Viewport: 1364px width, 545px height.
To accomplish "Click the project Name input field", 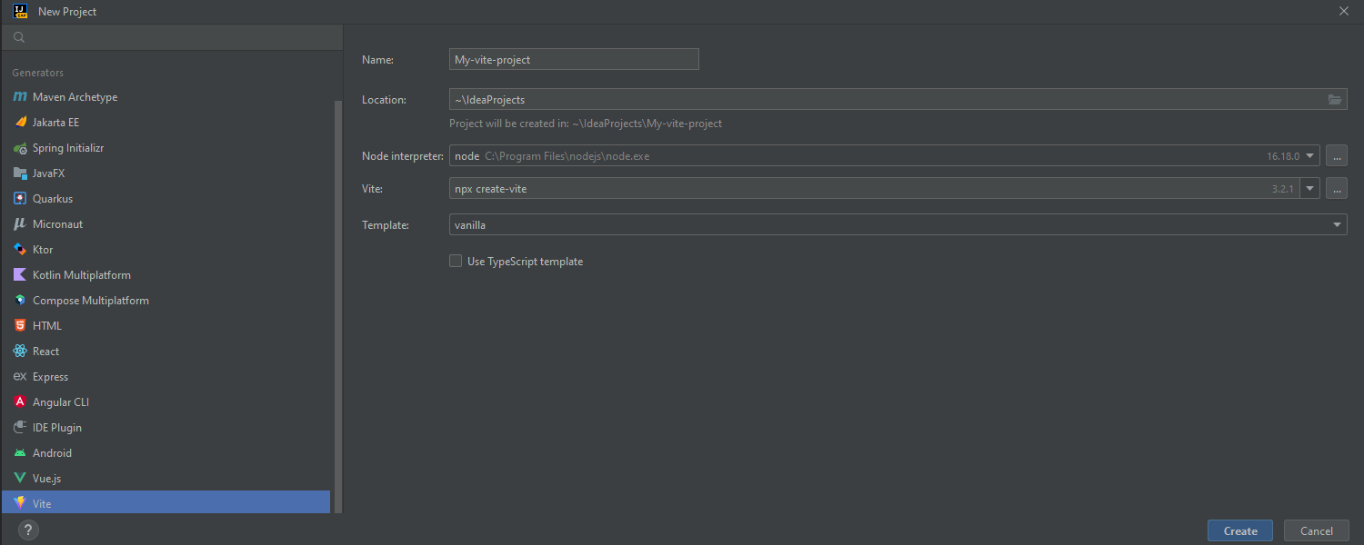I will tap(574, 60).
